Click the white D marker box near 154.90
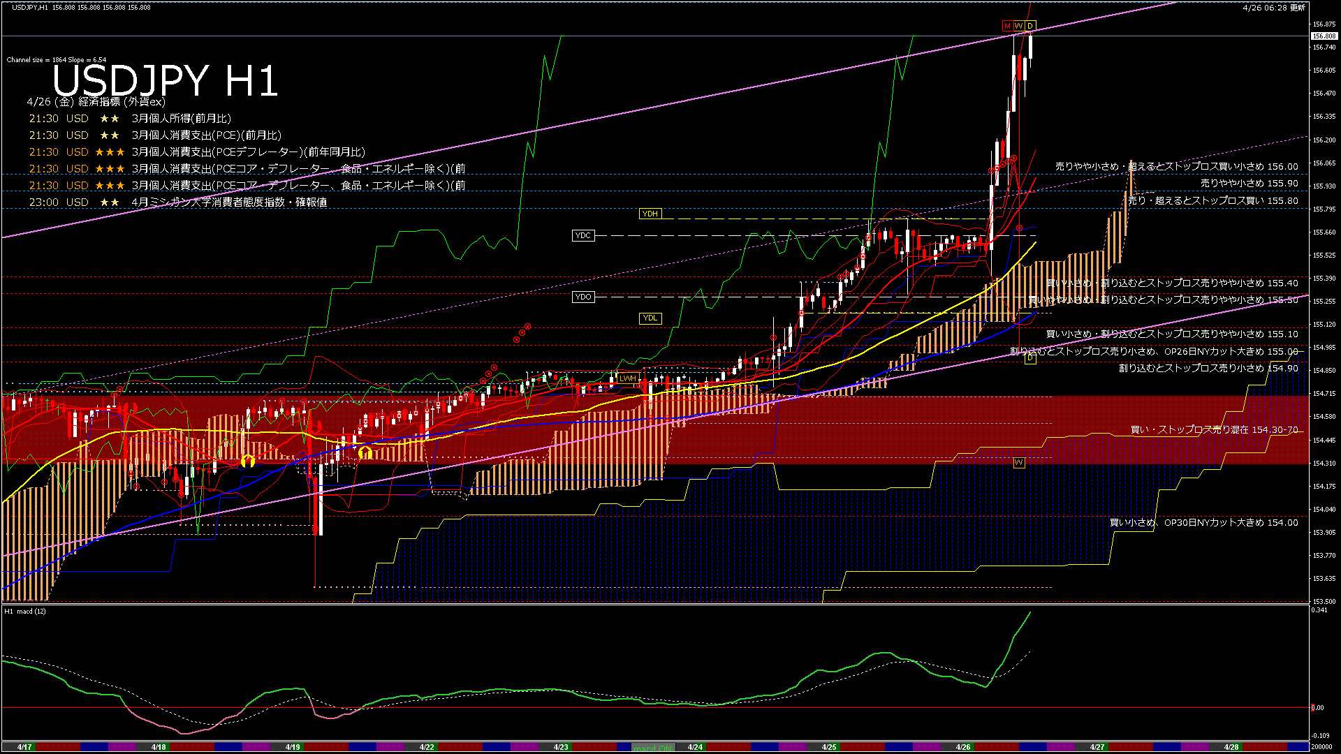1341x754 pixels. (1030, 358)
